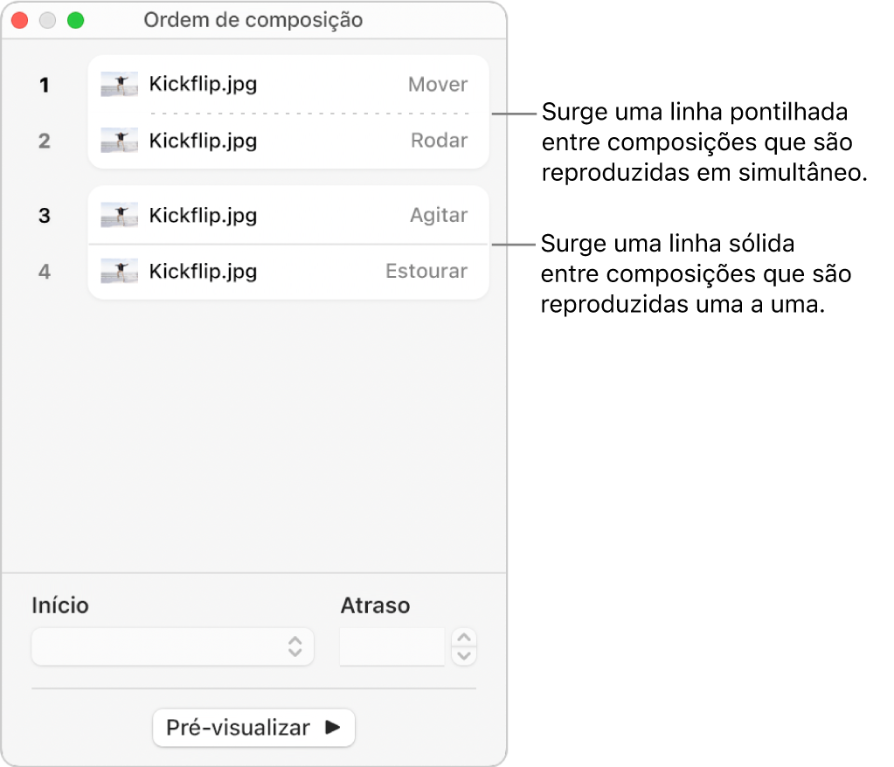Select the Mover build effect label

coord(438,85)
